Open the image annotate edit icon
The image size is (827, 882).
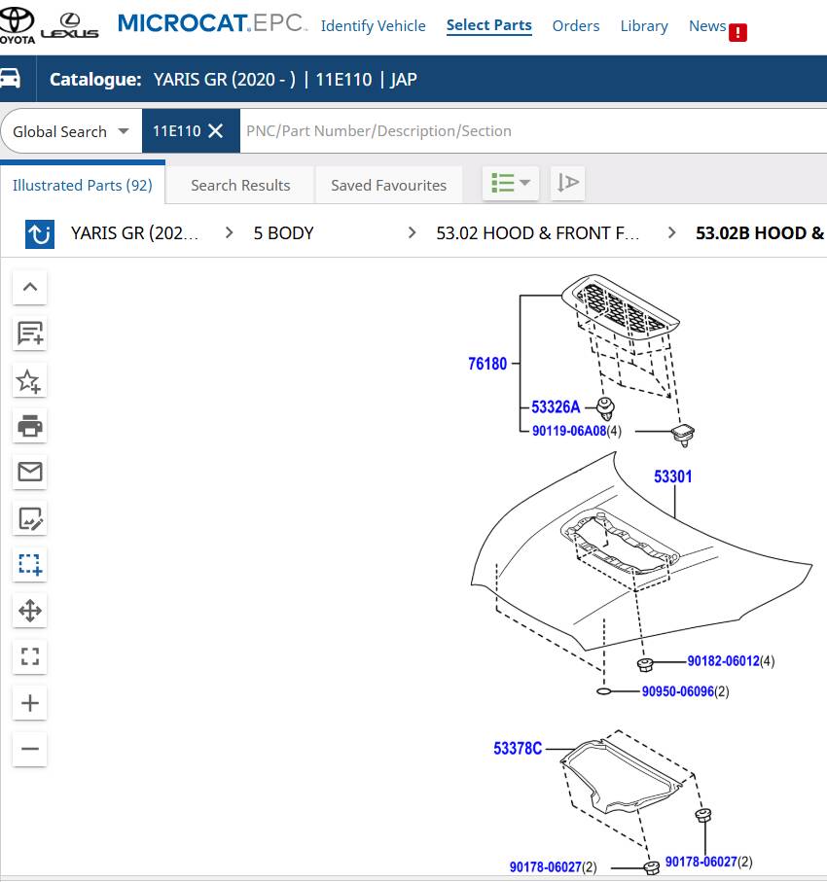(x=30, y=519)
